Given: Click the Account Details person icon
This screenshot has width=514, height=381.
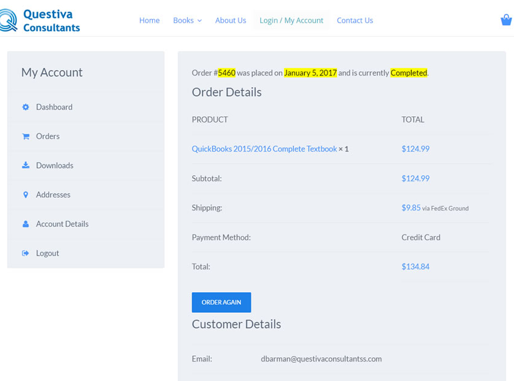Looking at the screenshot, I should 26,224.
